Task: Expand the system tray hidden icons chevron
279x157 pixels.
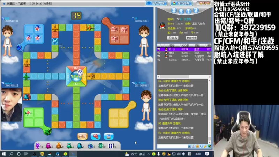Action: click(149, 154)
